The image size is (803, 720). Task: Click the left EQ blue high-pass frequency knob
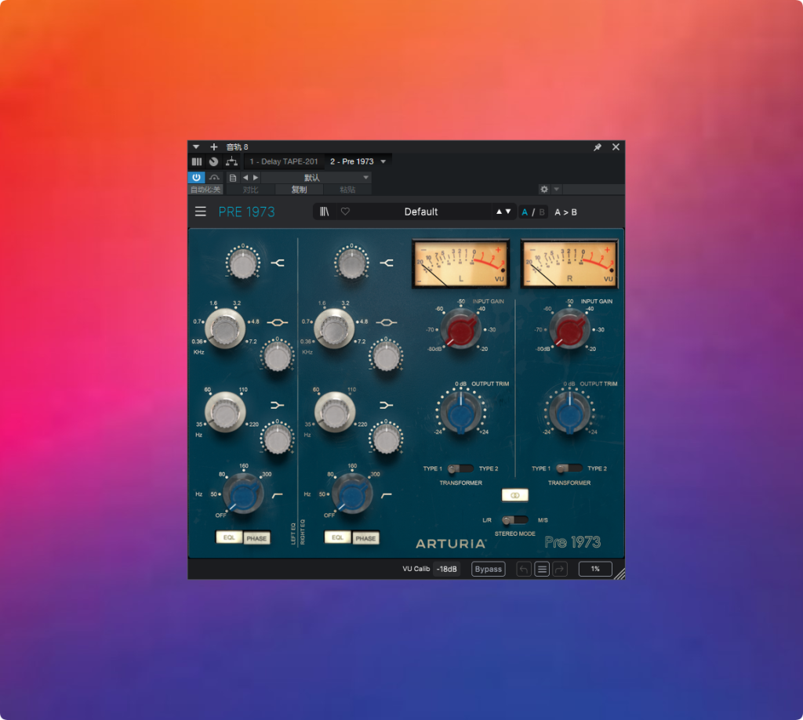244,494
